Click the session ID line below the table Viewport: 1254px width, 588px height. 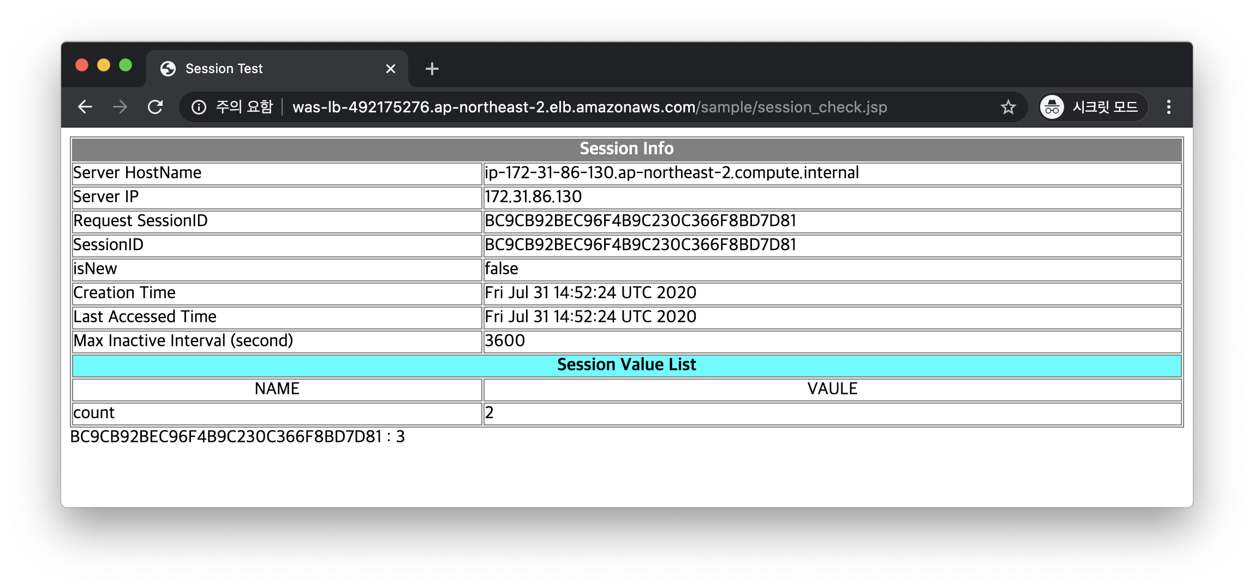tap(237, 437)
